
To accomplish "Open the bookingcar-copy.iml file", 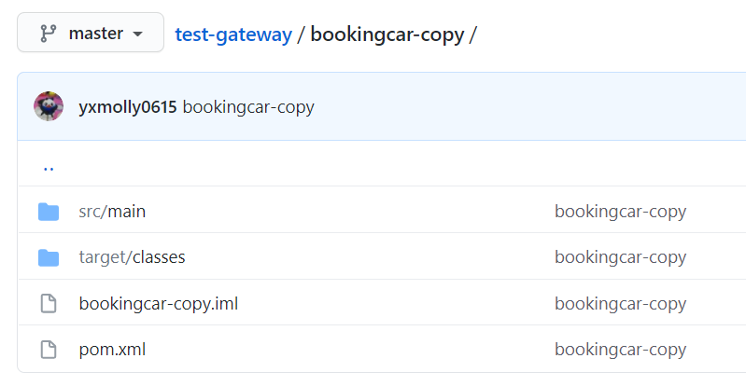I will coord(159,304).
